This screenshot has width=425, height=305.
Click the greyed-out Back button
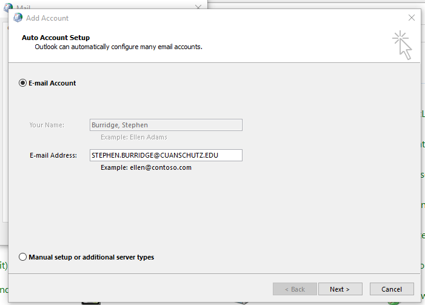coord(294,289)
